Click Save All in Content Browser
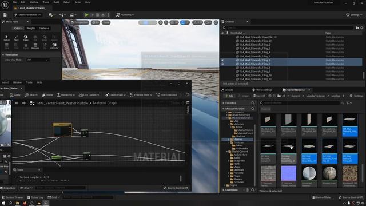The image size is (366, 206). [x=259, y=96]
